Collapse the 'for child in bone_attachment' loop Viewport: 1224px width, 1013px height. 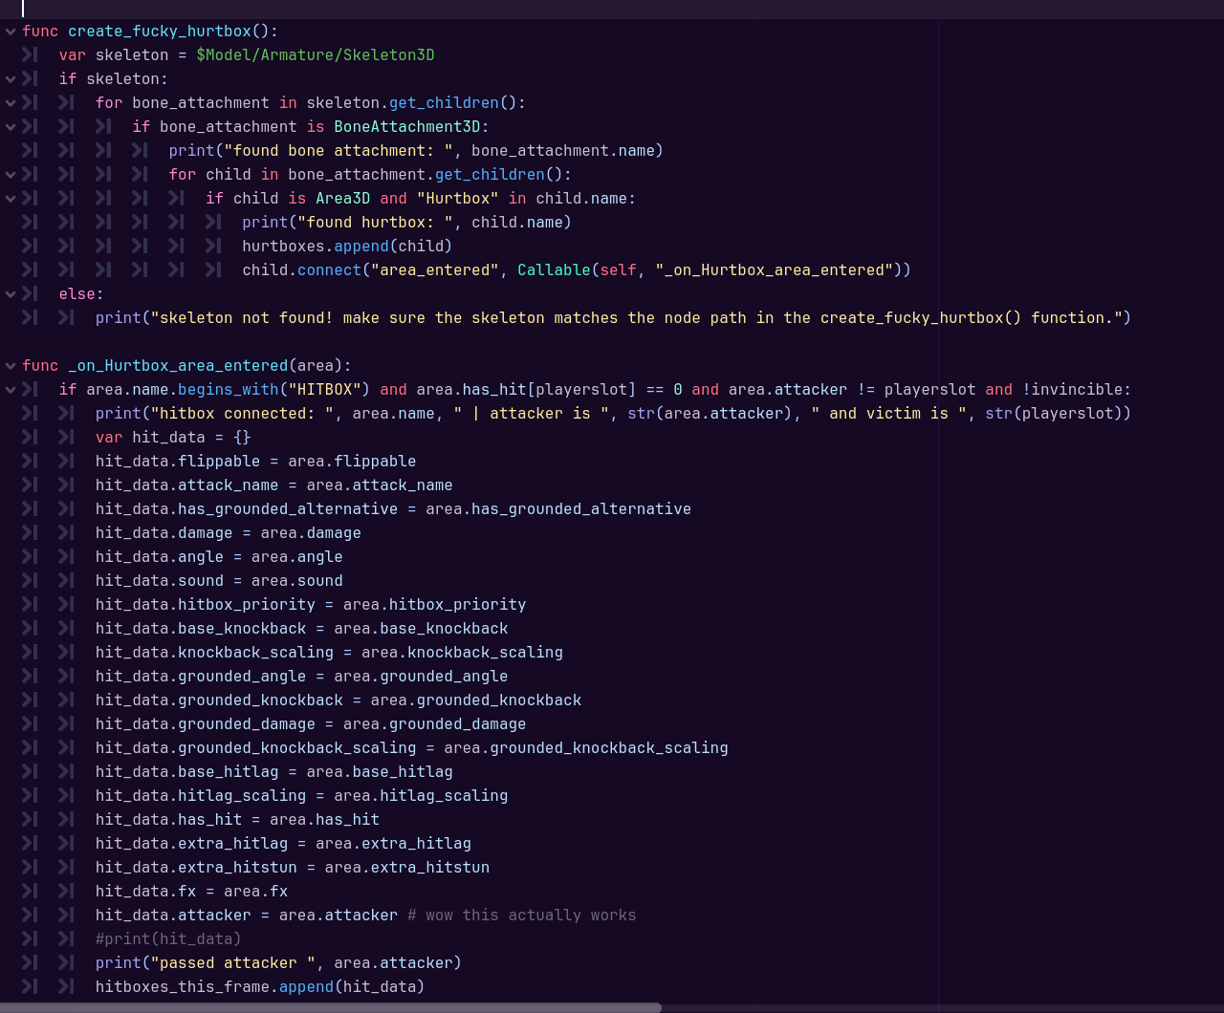11,175
